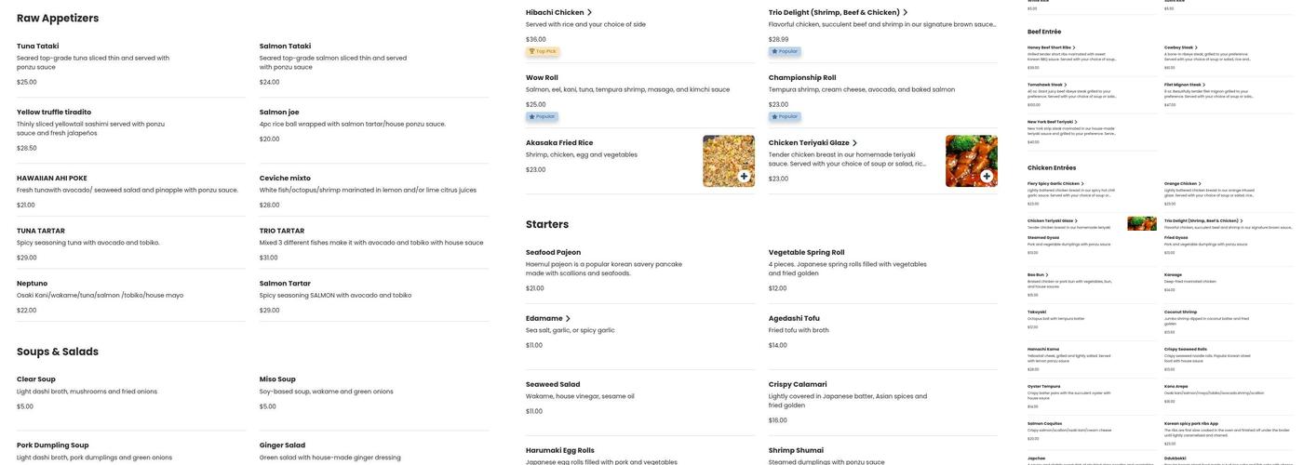Click the Popular badge under Championship Roll
The height and width of the screenshot is (465, 1303).
785,116
